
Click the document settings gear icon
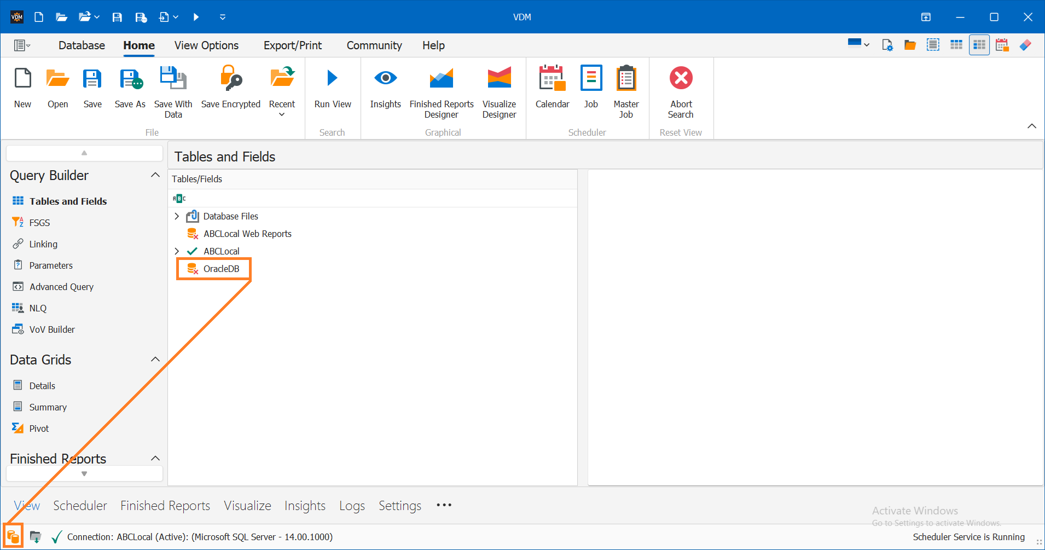point(887,45)
